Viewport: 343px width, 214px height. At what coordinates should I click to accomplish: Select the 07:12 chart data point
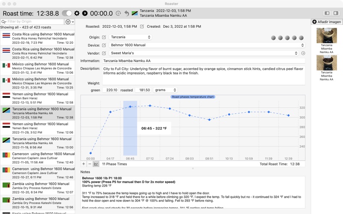point(150,106)
